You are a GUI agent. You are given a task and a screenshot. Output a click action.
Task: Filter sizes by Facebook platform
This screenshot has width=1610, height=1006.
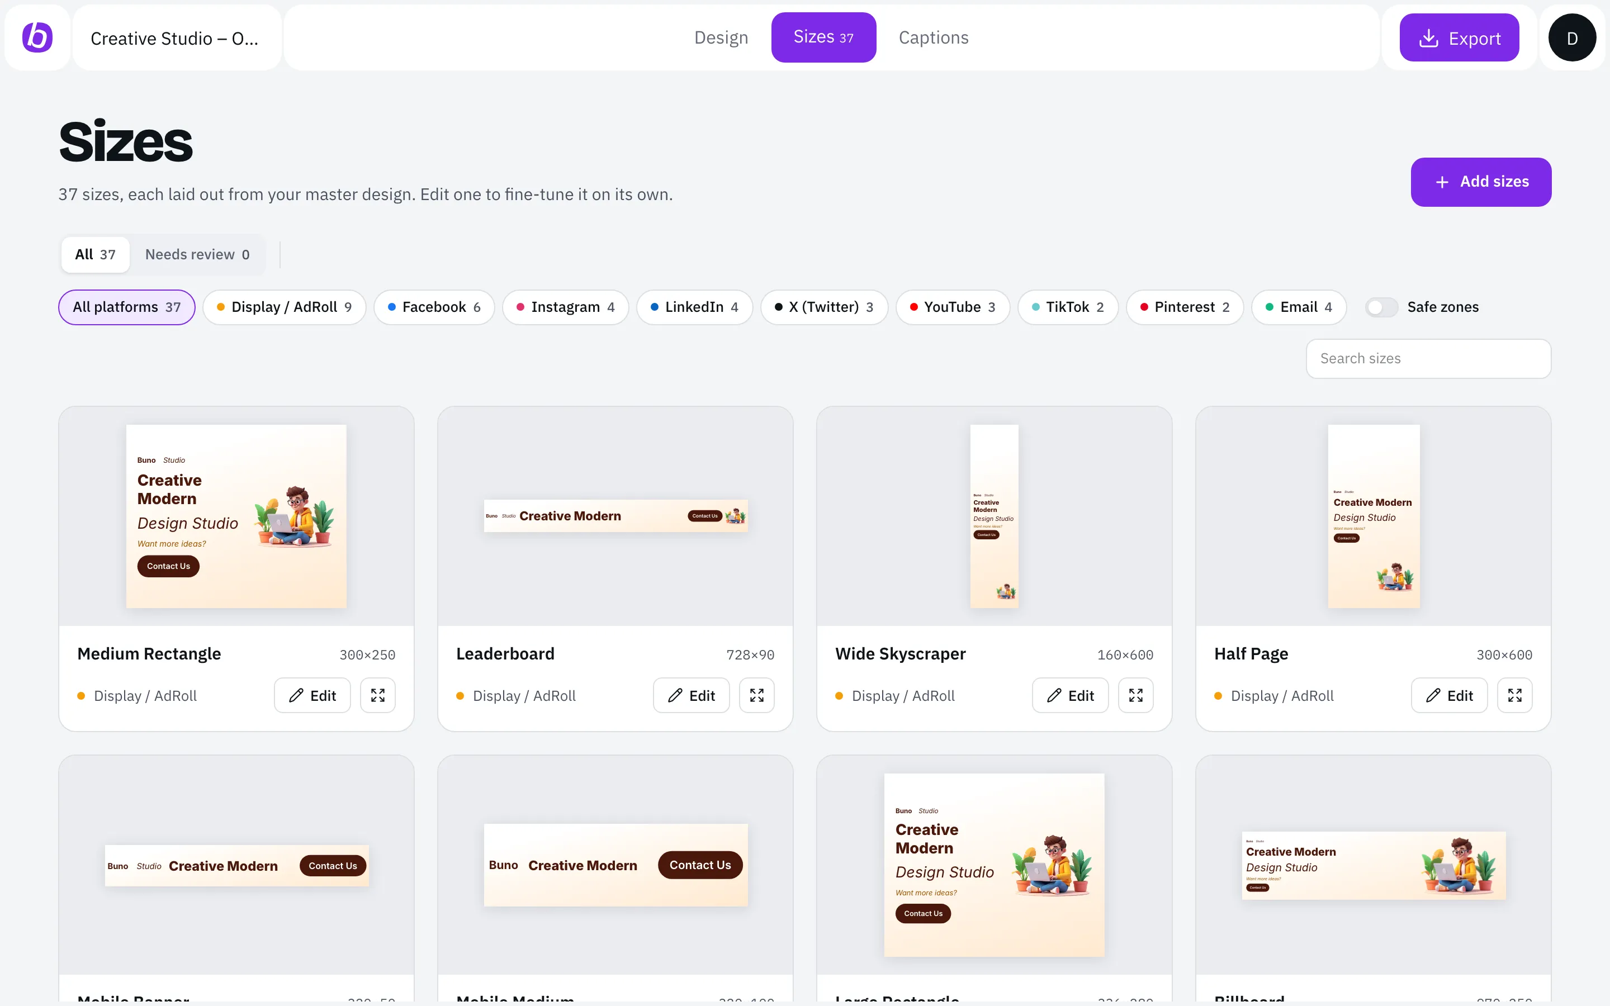[x=434, y=307]
